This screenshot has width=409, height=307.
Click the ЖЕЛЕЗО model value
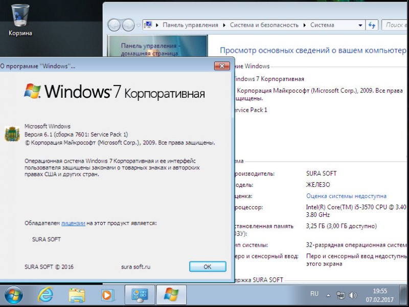pos(318,185)
